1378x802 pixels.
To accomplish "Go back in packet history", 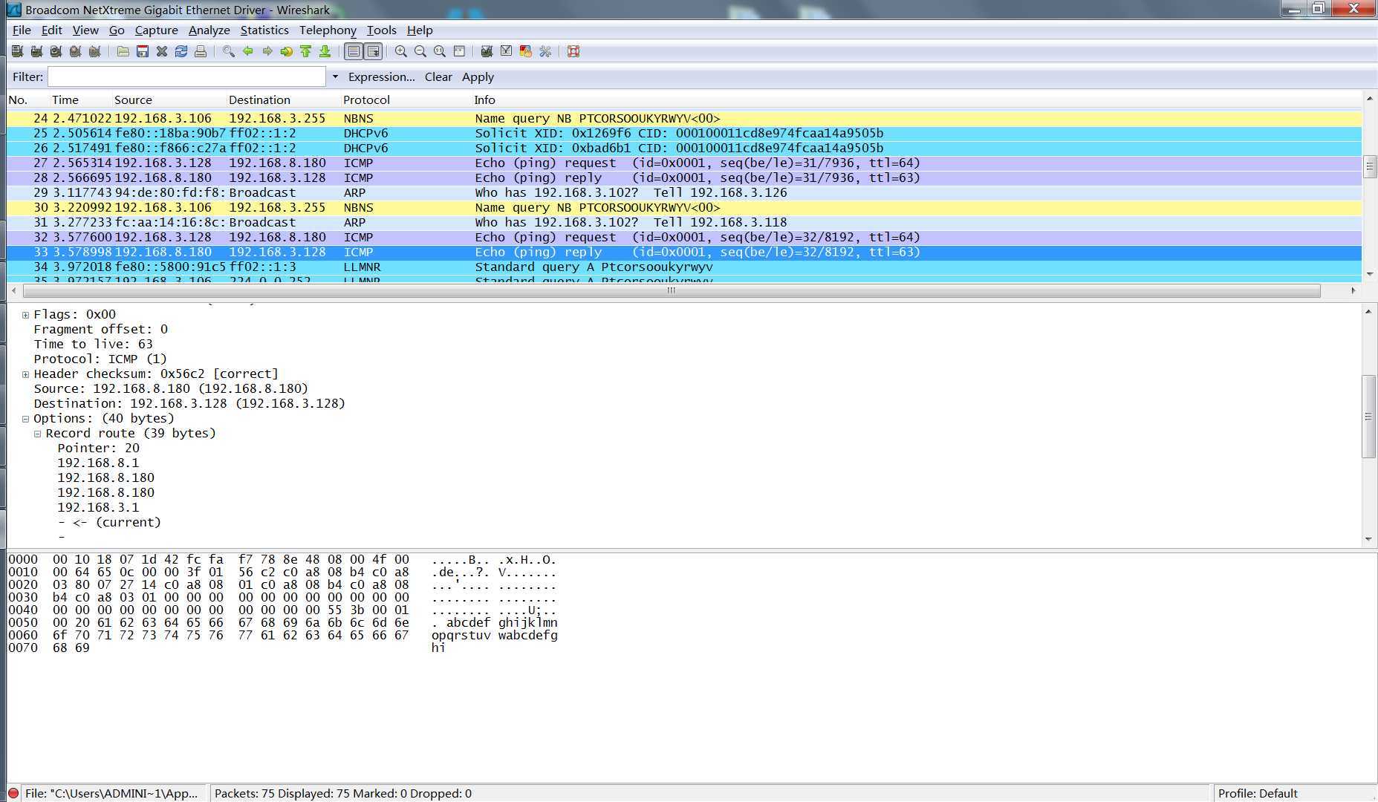I will tap(248, 51).
